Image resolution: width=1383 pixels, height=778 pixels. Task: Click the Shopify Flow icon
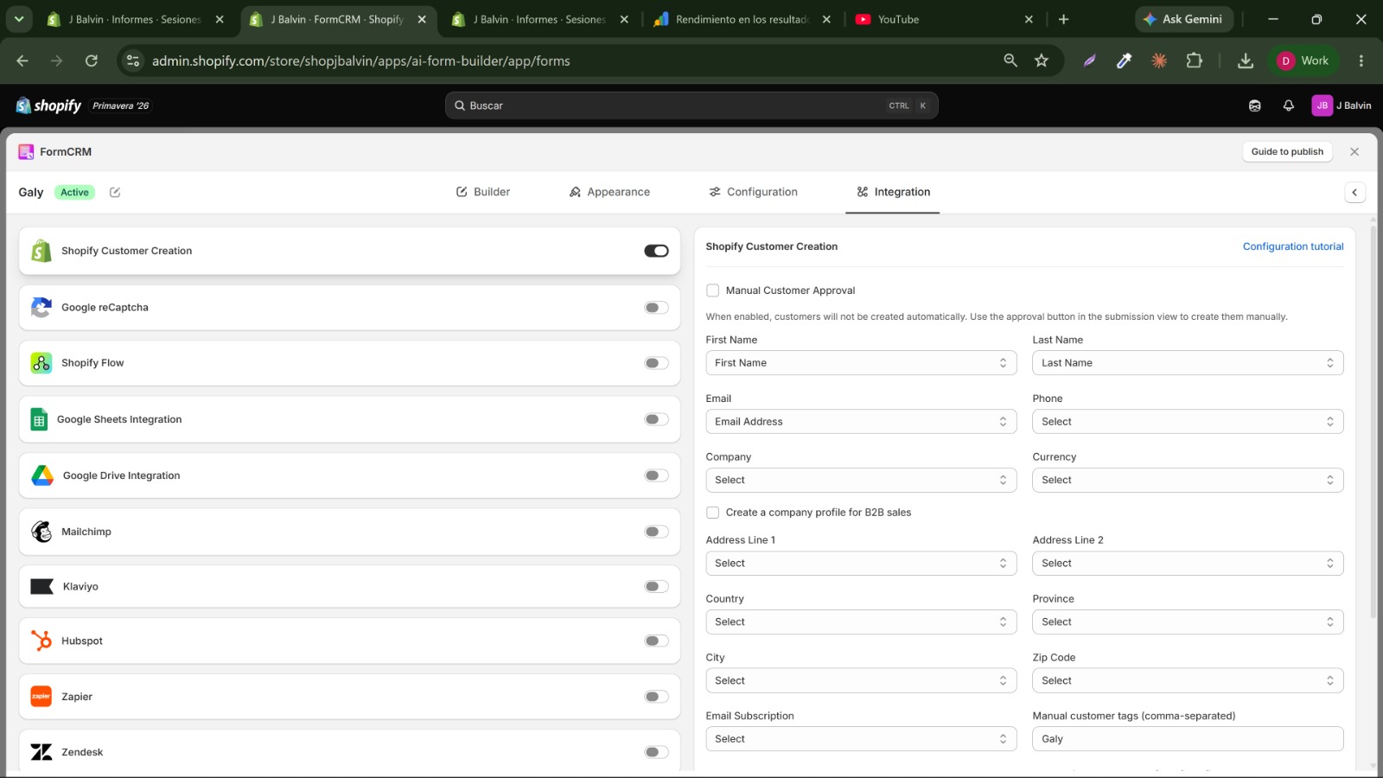[x=41, y=363]
